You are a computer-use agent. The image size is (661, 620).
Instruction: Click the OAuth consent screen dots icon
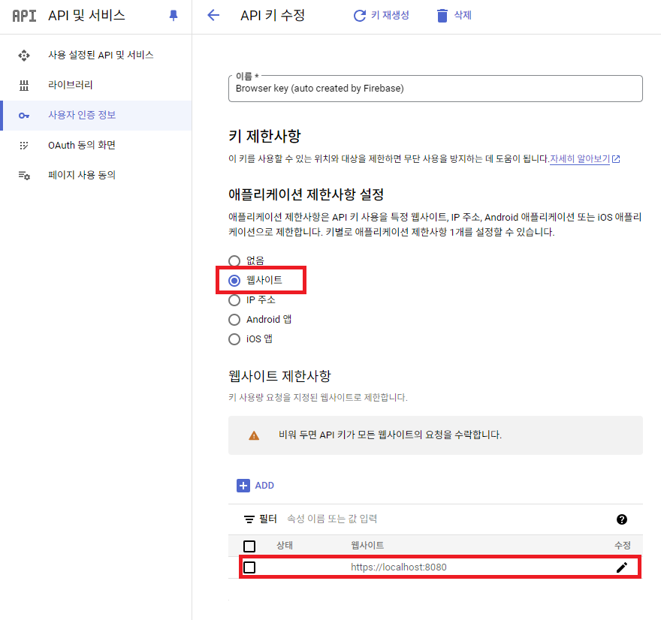click(24, 146)
